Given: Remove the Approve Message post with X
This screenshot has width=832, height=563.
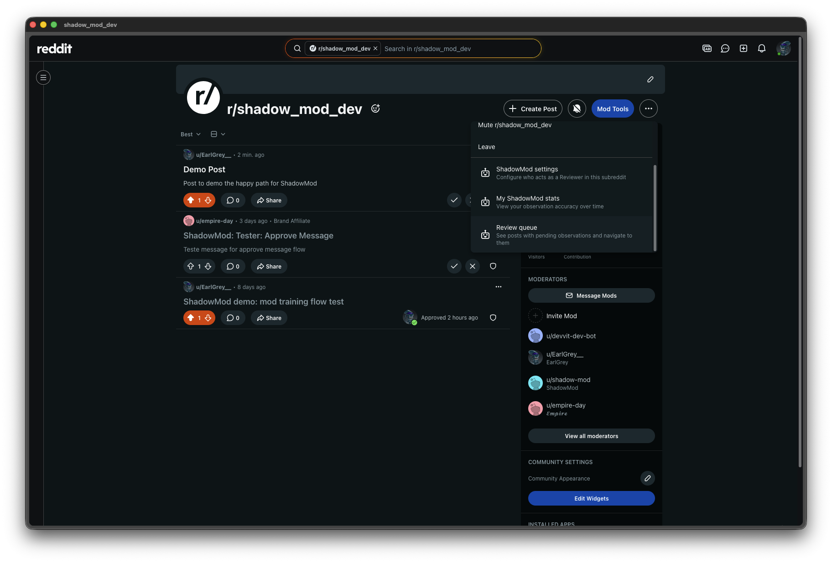Looking at the screenshot, I should click(473, 266).
